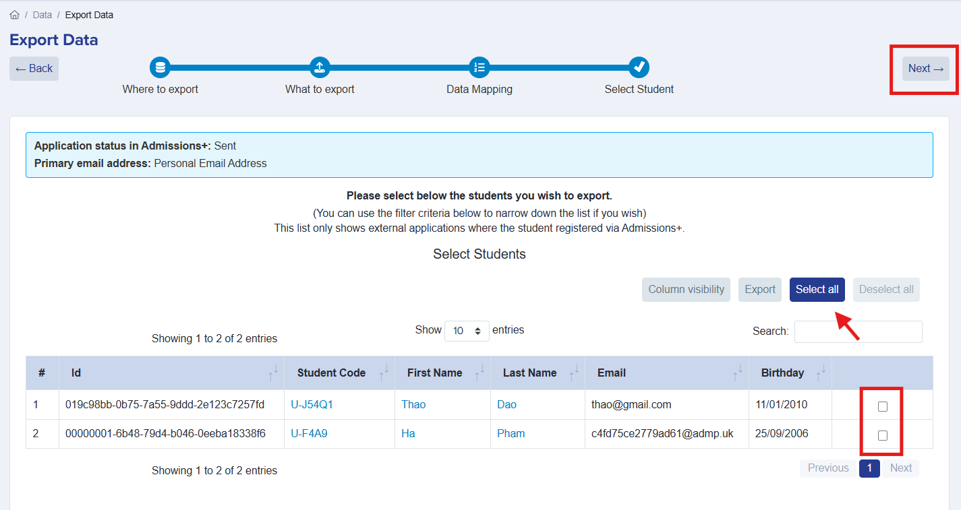Click birthday cell 11/01/2010
The height and width of the screenshot is (510, 961).
(790, 405)
